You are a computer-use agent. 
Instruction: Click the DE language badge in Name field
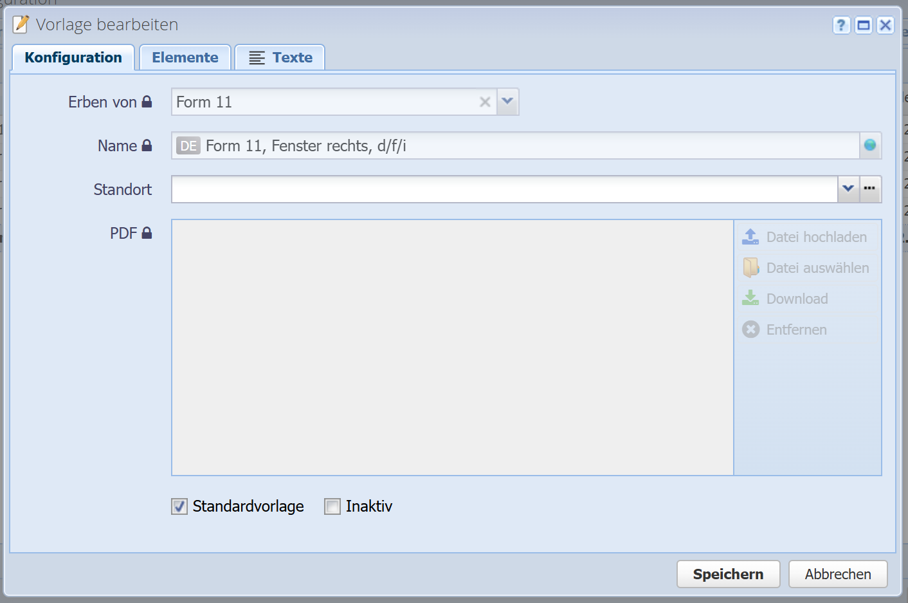point(188,146)
